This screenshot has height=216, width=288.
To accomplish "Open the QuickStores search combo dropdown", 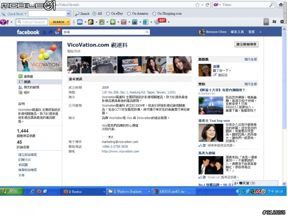I will click(x=68, y=13).
